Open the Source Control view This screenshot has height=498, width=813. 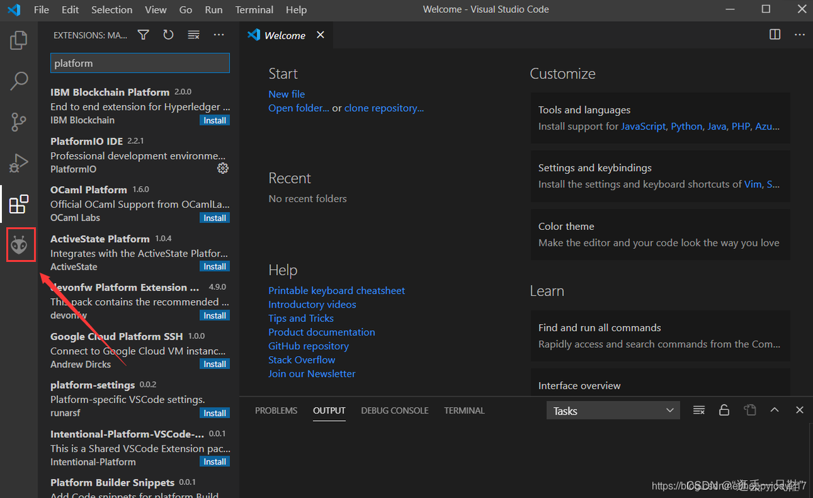pos(19,122)
